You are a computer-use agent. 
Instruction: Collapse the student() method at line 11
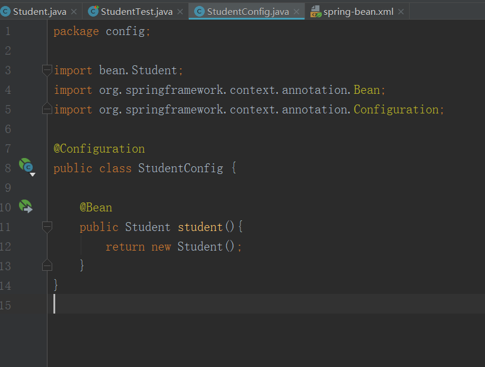[x=47, y=227]
